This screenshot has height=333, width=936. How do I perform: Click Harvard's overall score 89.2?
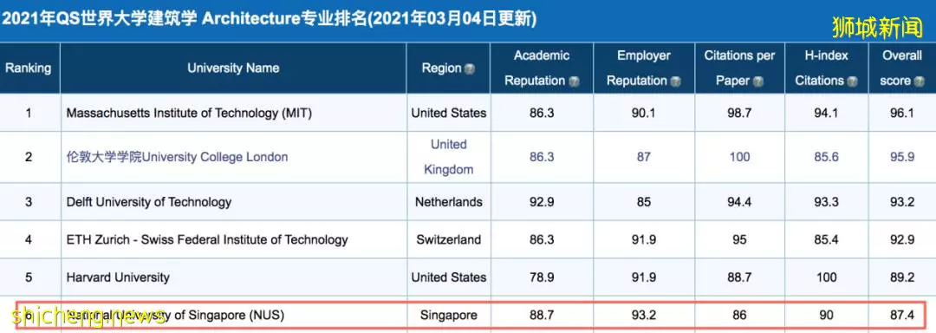tap(902, 277)
